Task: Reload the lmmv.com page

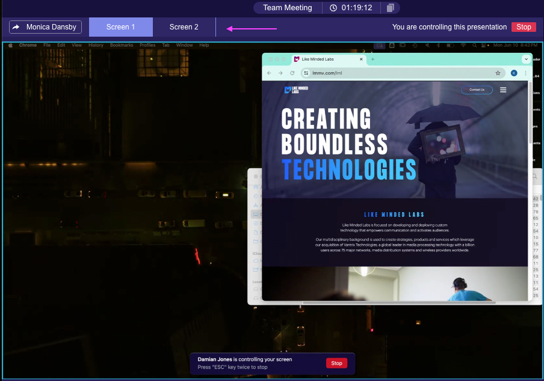Action: pyautogui.click(x=292, y=73)
